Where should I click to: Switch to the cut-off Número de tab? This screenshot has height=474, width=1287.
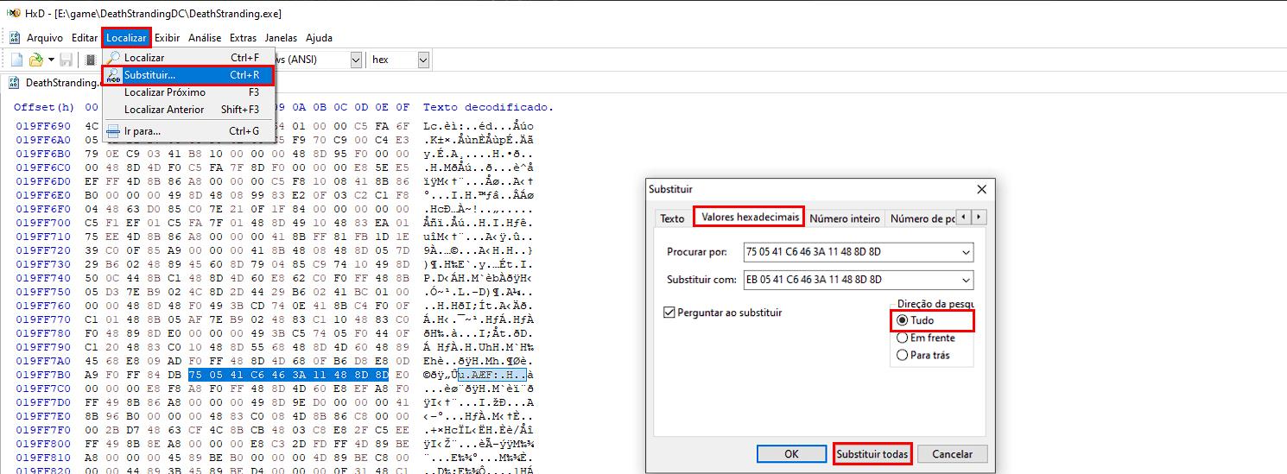[x=922, y=218]
